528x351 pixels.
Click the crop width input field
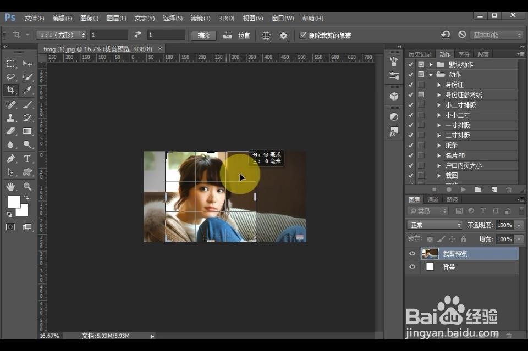109,35
